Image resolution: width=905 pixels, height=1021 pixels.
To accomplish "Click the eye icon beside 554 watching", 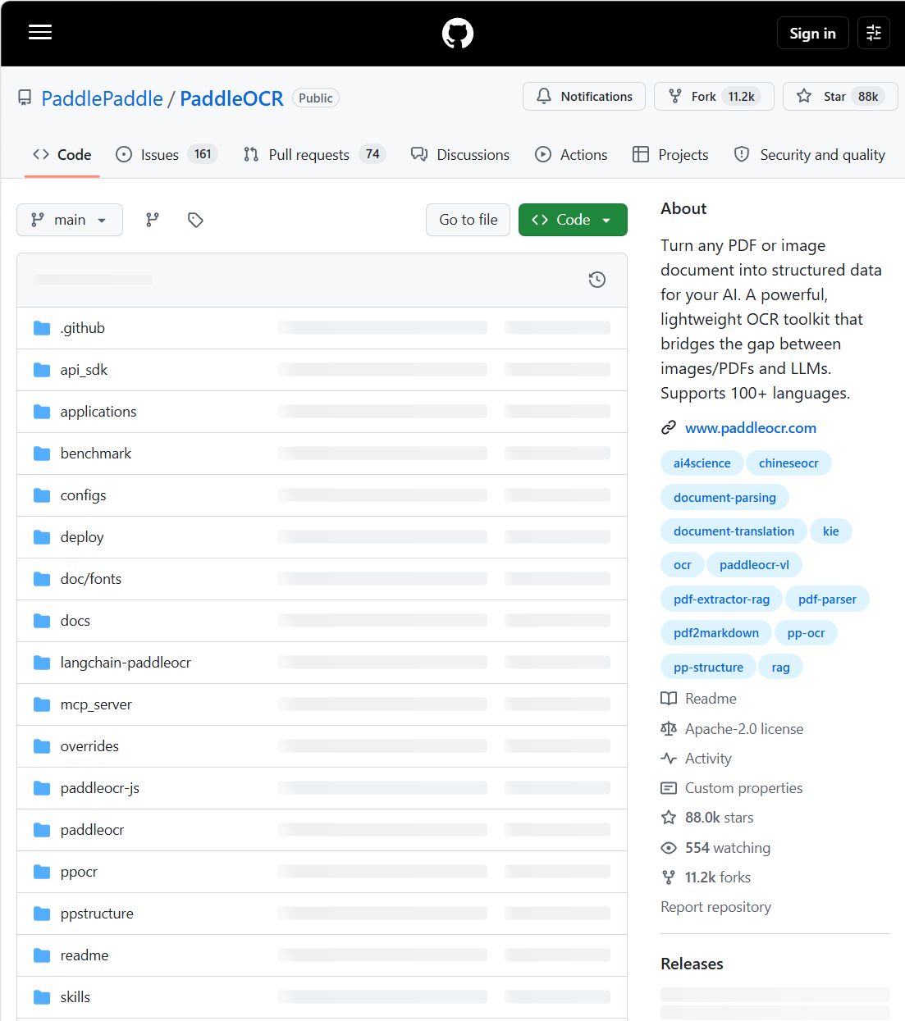I will click(669, 848).
